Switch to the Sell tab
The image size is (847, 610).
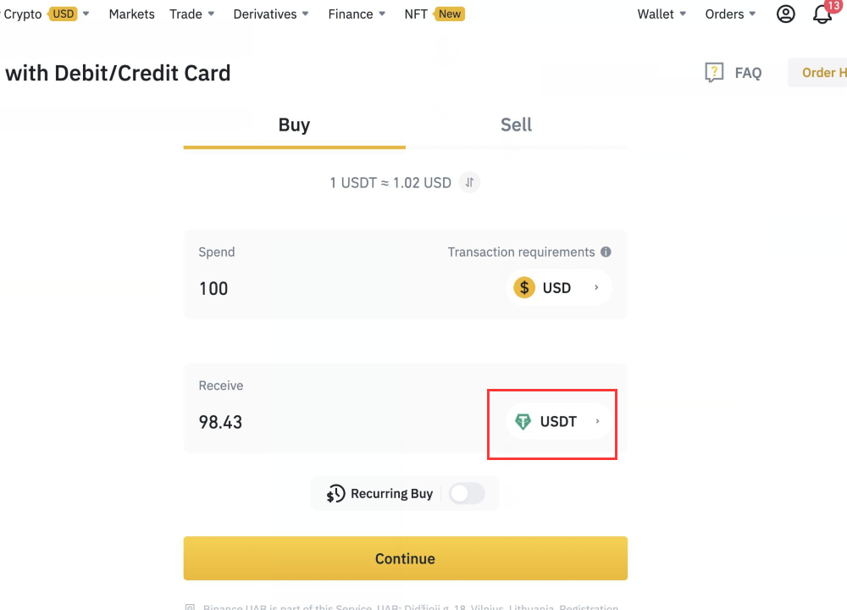pyautogui.click(x=516, y=125)
